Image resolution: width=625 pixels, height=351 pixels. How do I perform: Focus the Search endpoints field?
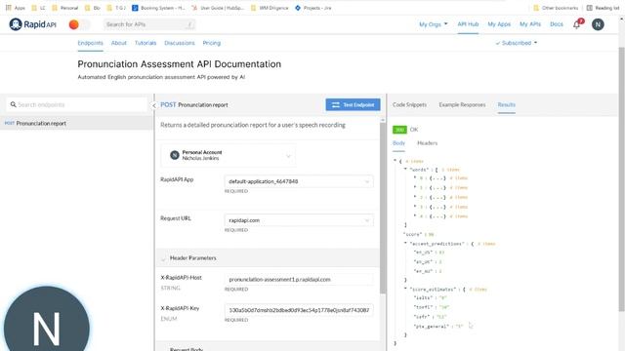[x=77, y=104]
